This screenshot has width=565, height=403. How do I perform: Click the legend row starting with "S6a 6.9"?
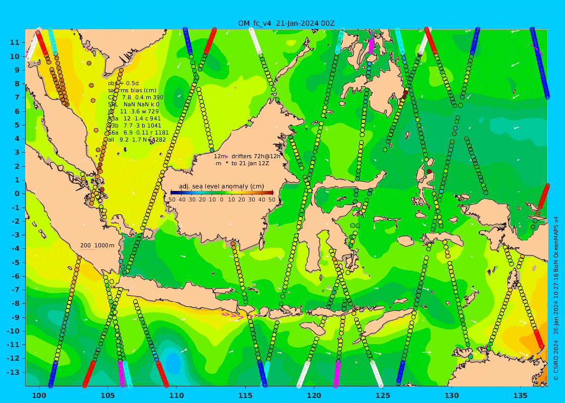coord(138,132)
